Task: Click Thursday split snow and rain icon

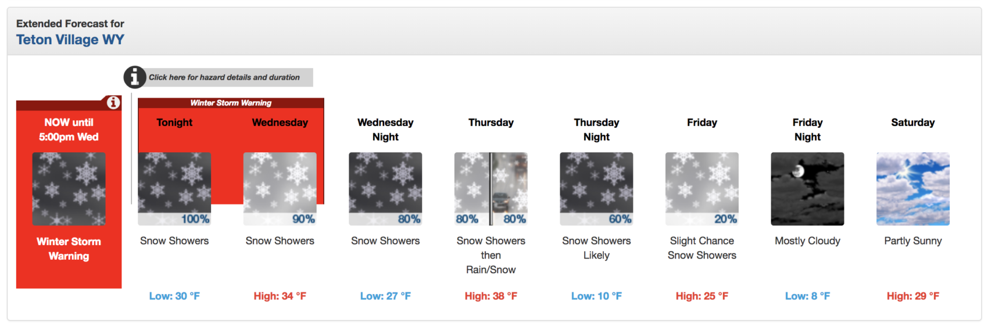Action: coord(491,189)
